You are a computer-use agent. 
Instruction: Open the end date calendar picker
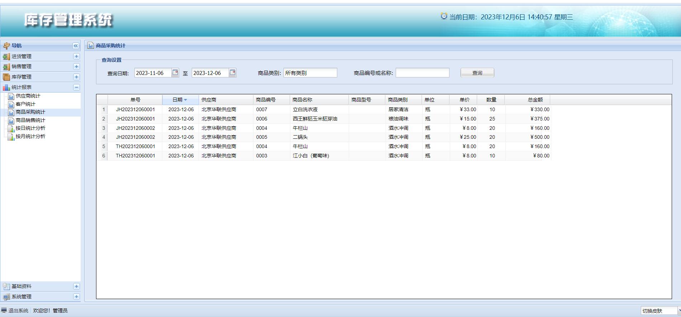pyautogui.click(x=233, y=73)
